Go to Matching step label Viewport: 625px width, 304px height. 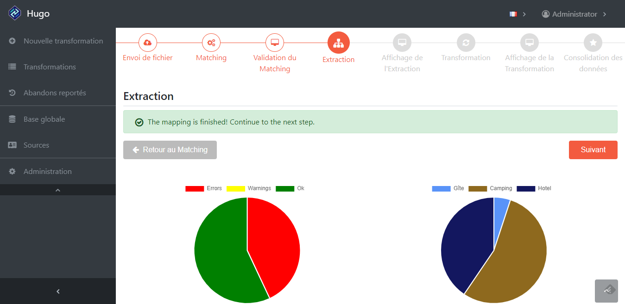pos(211,58)
